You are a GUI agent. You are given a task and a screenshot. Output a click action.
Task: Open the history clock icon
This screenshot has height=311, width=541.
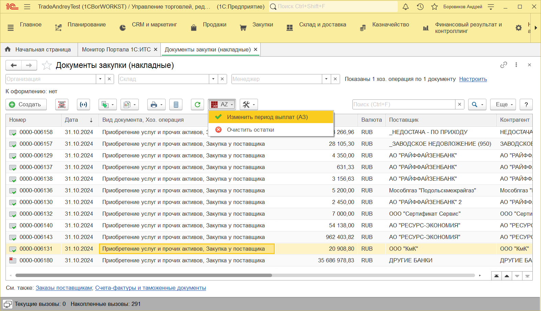click(x=420, y=7)
